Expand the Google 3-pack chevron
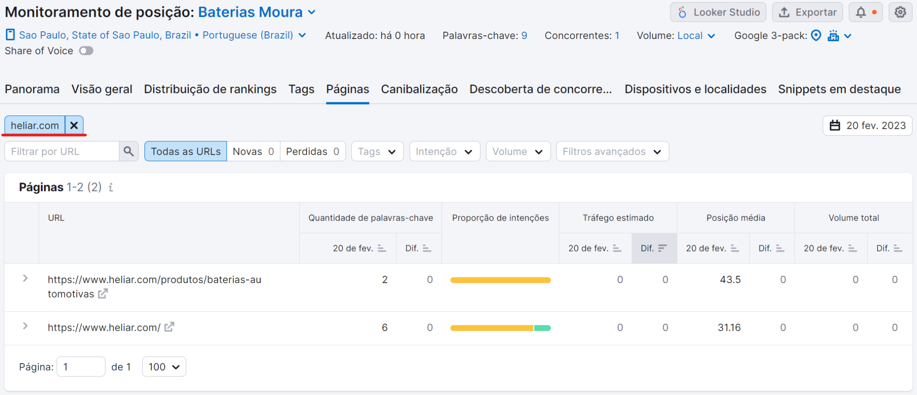 (848, 36)
